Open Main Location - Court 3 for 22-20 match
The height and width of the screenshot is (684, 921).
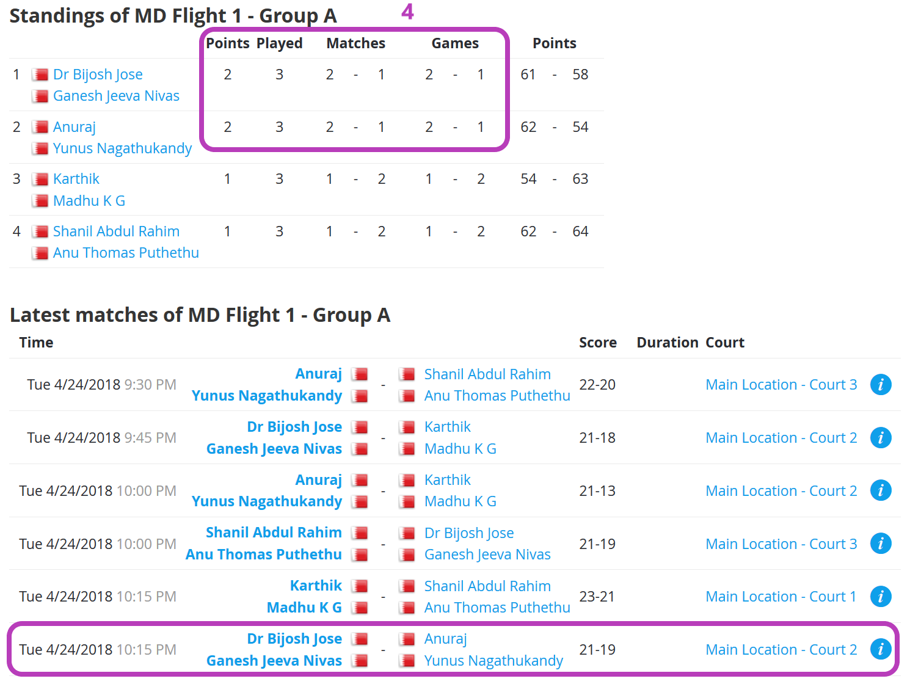(x=781, y=385)
